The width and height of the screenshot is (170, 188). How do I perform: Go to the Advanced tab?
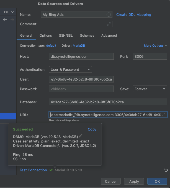coord(109,36)
